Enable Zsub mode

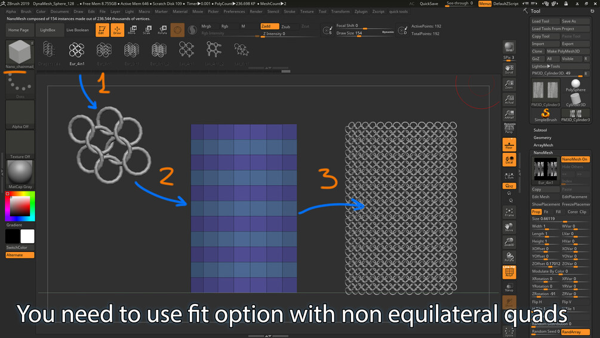coord(286,26)
